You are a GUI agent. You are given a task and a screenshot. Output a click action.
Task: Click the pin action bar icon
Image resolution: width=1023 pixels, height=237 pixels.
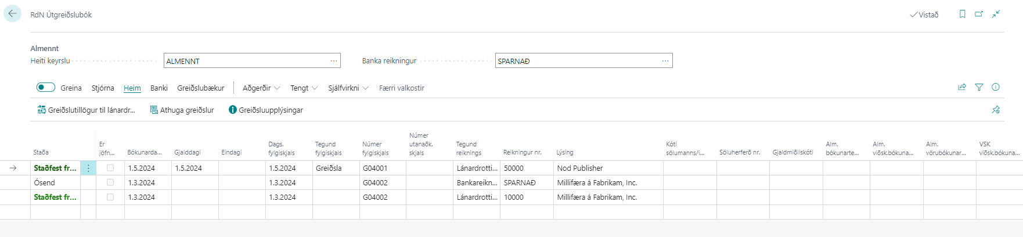[x=996, y=110]
